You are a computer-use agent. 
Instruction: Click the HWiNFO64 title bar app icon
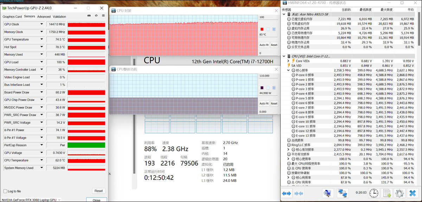tap(285, 3)
